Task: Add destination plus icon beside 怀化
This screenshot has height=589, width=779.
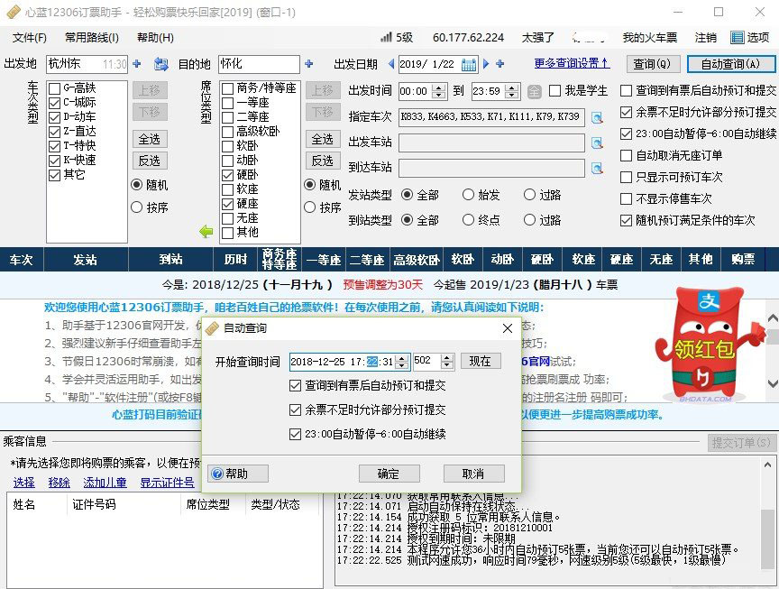Action: coord(309,64)
